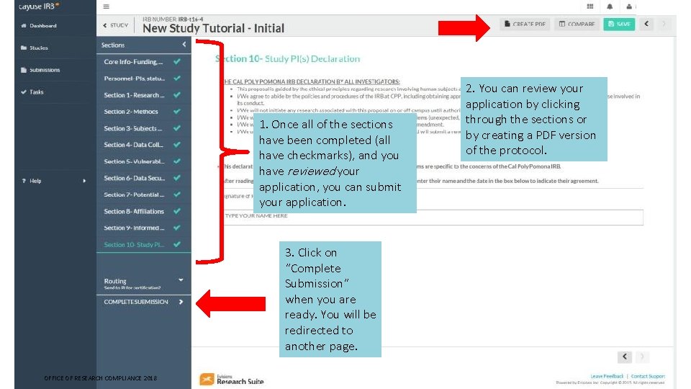
Task: Open Tasks in sidebar
Action: 32,91
